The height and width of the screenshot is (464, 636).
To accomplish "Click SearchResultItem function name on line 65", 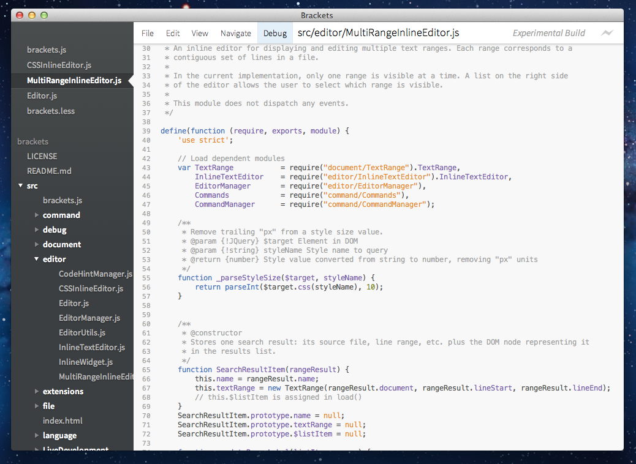I will 251,370.
